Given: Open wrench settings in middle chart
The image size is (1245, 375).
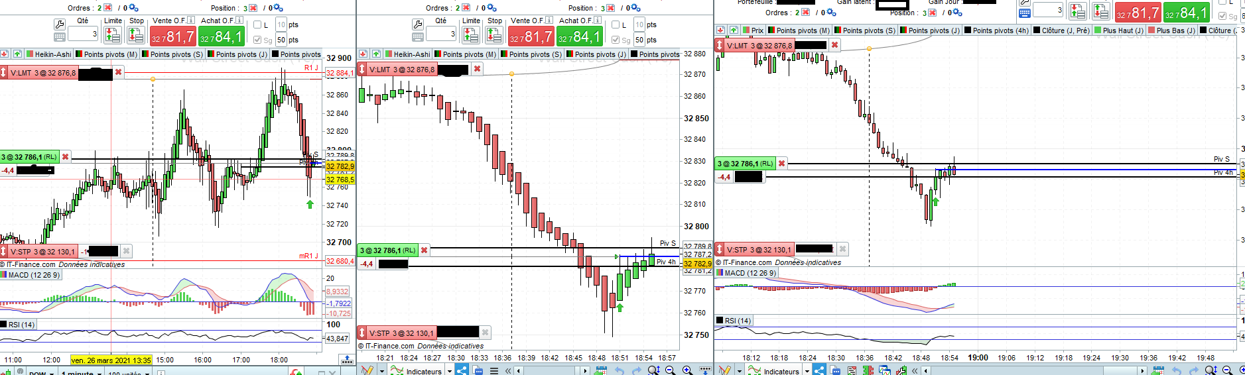Looking at the screenshot, I should (417, 25).
